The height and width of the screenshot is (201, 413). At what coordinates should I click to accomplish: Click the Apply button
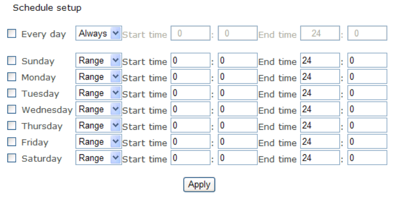(199, 185)
